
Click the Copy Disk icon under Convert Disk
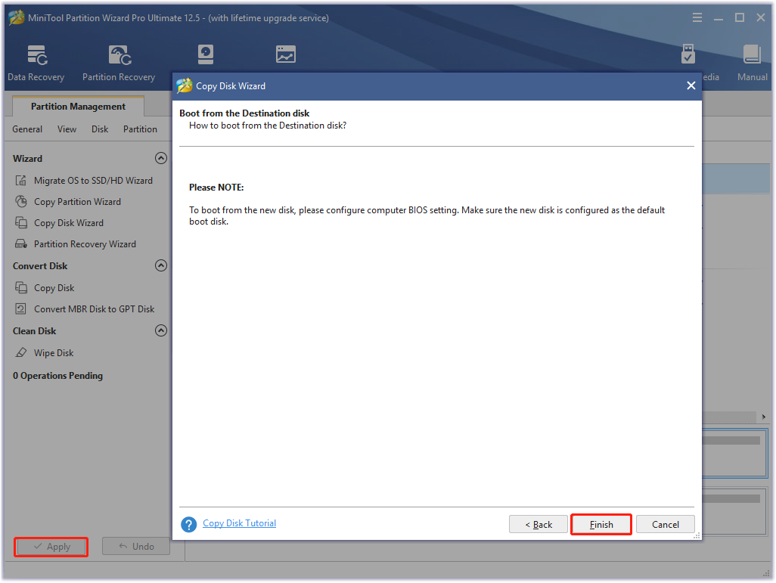20,287
